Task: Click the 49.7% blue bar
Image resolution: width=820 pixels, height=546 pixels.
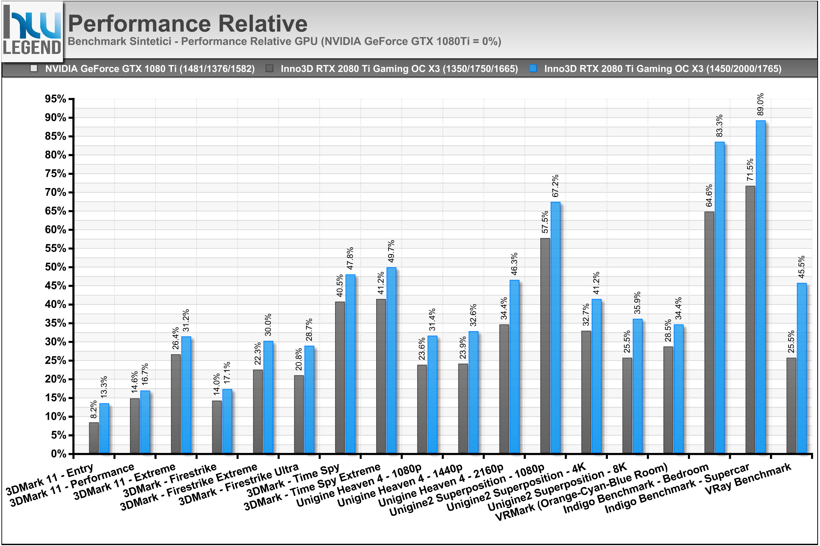Action: tap(391, 360)
